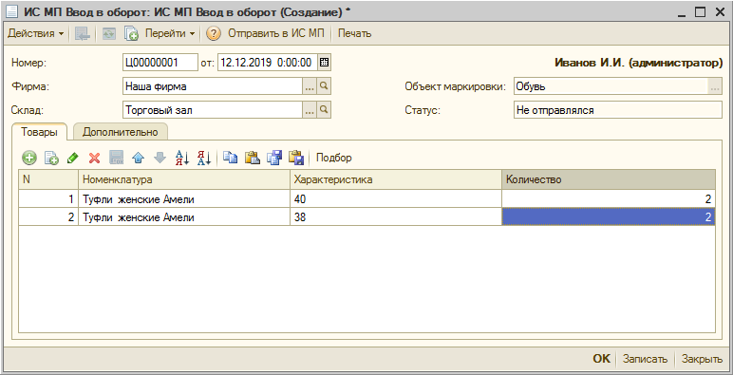Open calendar picker next to date
733x375 pixels.
(x=324, y=63)
